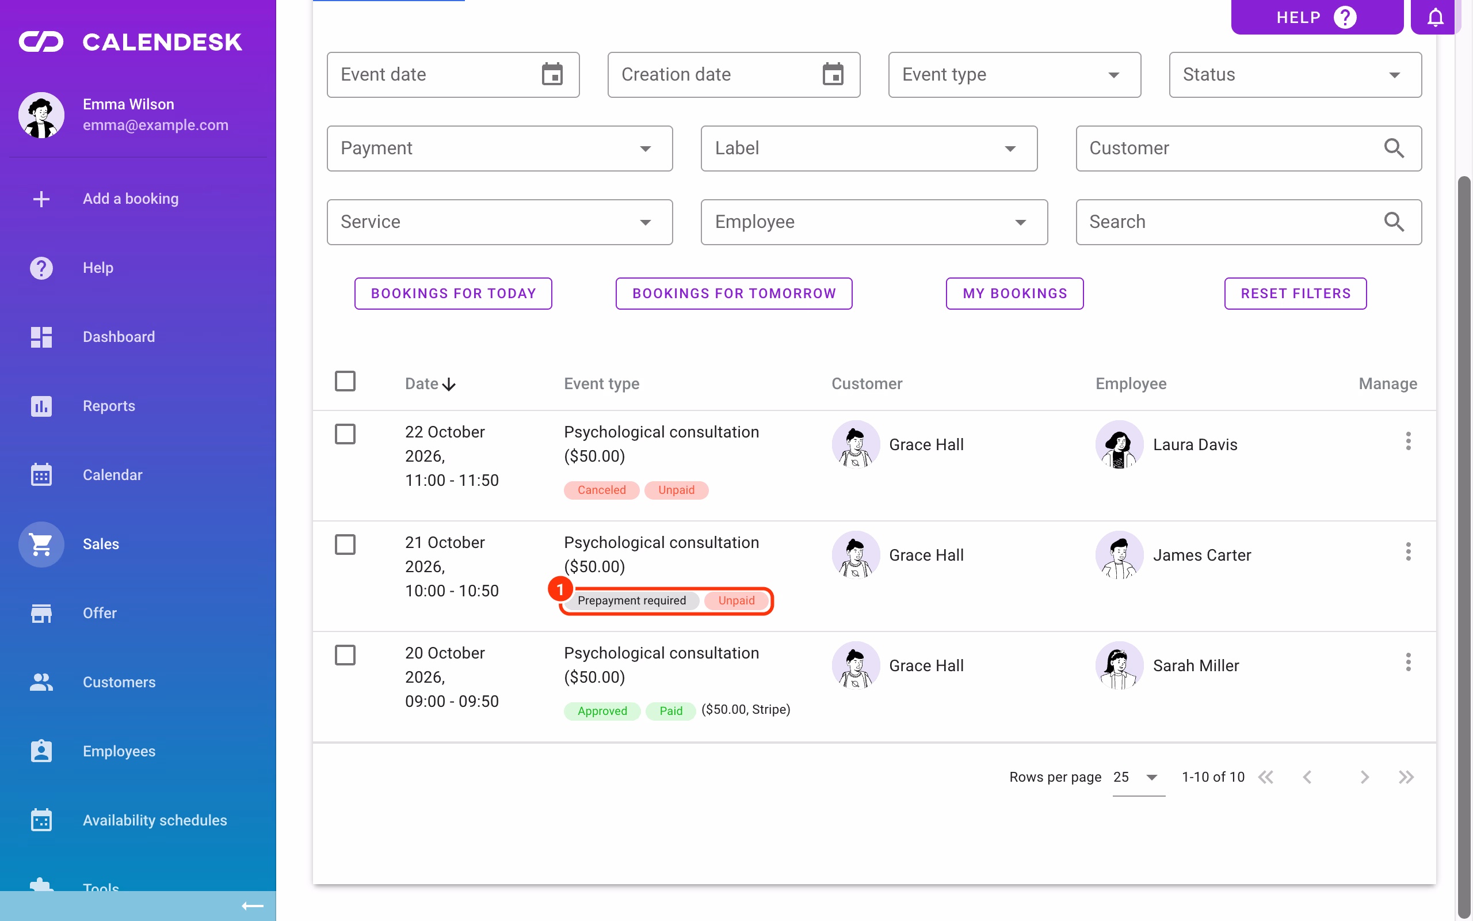Open Calendar in the sidebar

coord(138,475)
